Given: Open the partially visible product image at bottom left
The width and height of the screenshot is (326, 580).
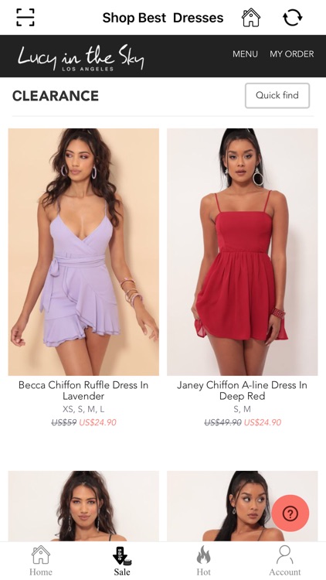Looking at the screenshot, I should coord(83,506).
